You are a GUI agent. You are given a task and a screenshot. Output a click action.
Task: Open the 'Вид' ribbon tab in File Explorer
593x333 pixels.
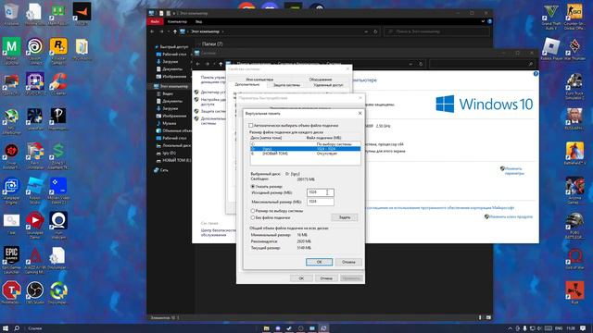[x=198, y=21]
